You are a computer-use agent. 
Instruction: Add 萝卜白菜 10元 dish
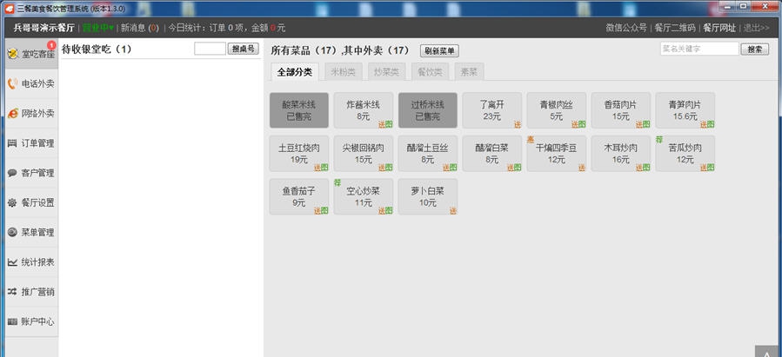[428, 196]
